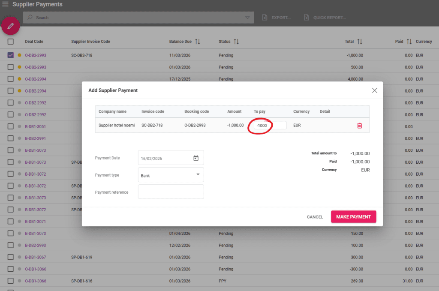The image size is (439, 291).
Task: Delete the Supplier hotel noemi payment line
Action: pyautogui.click(x=359, y=126)
